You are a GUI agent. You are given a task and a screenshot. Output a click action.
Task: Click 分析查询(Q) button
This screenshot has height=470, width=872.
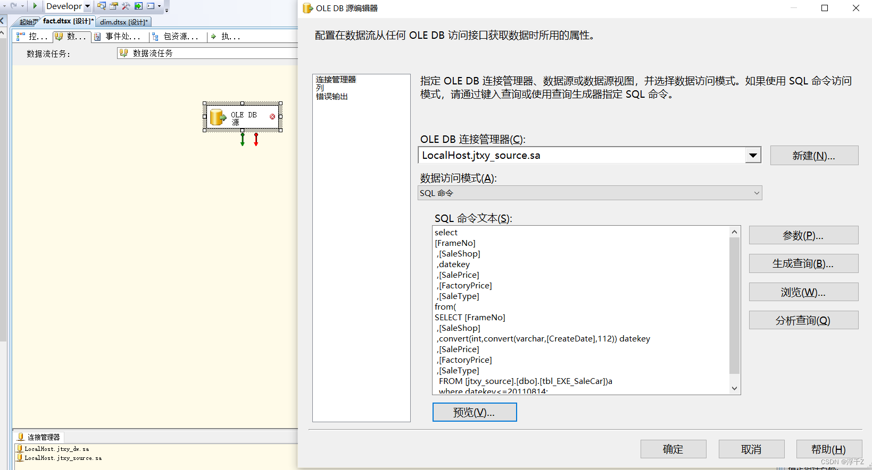(803, 320)
